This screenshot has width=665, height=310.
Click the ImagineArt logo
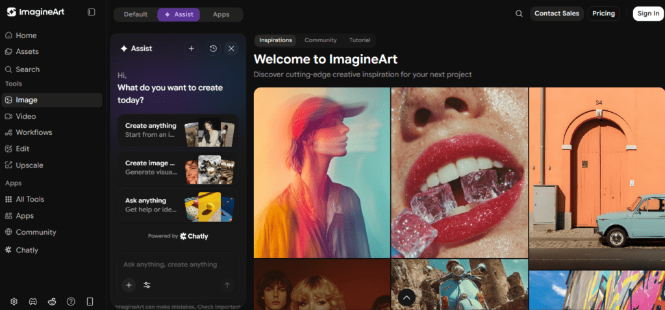pyautogui.click(x=36, y=12)
